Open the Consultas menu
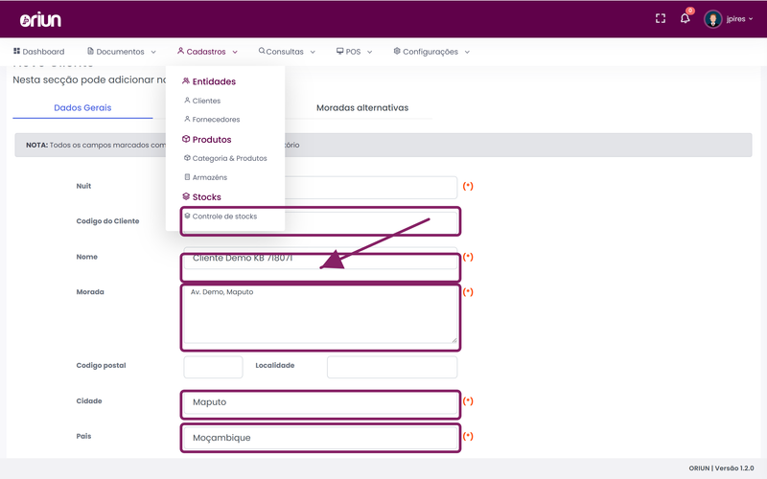Viewport: 767px width, 479px height. coord(287,52)
